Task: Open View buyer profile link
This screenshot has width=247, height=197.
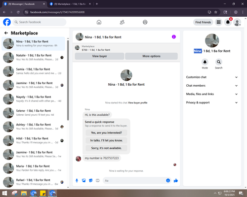Action: click(138, 103)
